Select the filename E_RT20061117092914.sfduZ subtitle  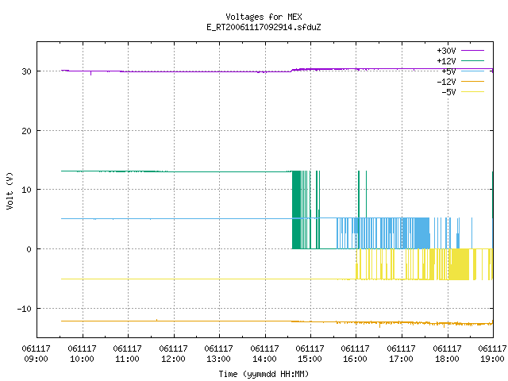click(x=264, y=27)
